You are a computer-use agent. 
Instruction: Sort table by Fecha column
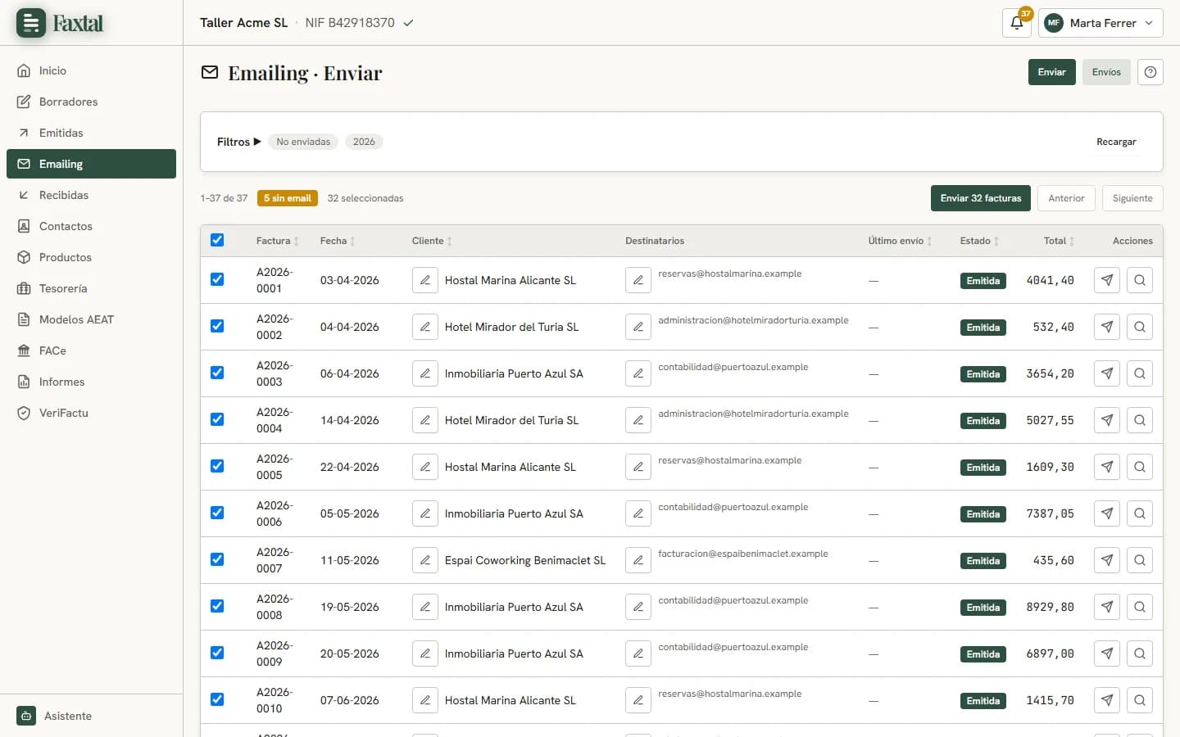tap(337, 241)
